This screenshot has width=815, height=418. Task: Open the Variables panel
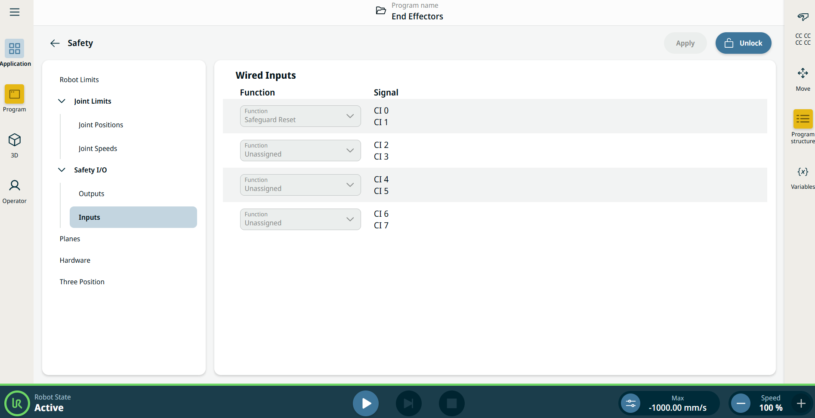point(803,172)
